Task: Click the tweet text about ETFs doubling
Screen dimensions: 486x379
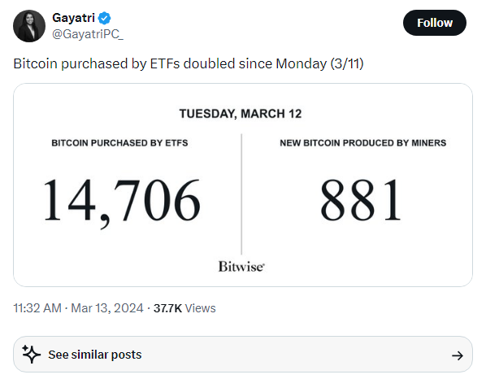Action: (189, 64)
